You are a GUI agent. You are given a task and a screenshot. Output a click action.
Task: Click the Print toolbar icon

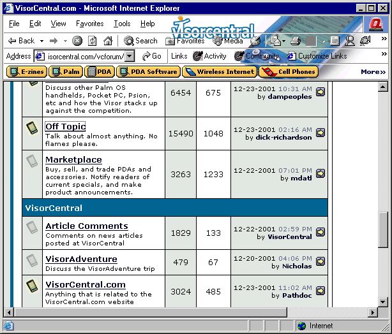pos(294,41)
